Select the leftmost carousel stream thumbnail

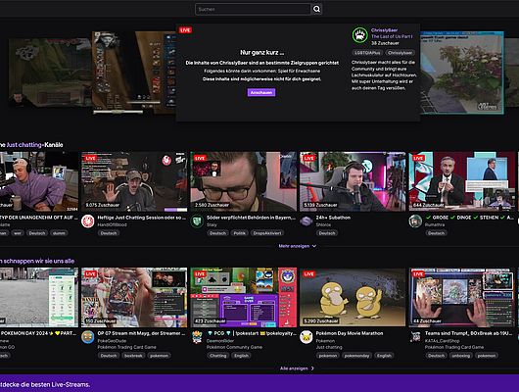tap(50, 73)
